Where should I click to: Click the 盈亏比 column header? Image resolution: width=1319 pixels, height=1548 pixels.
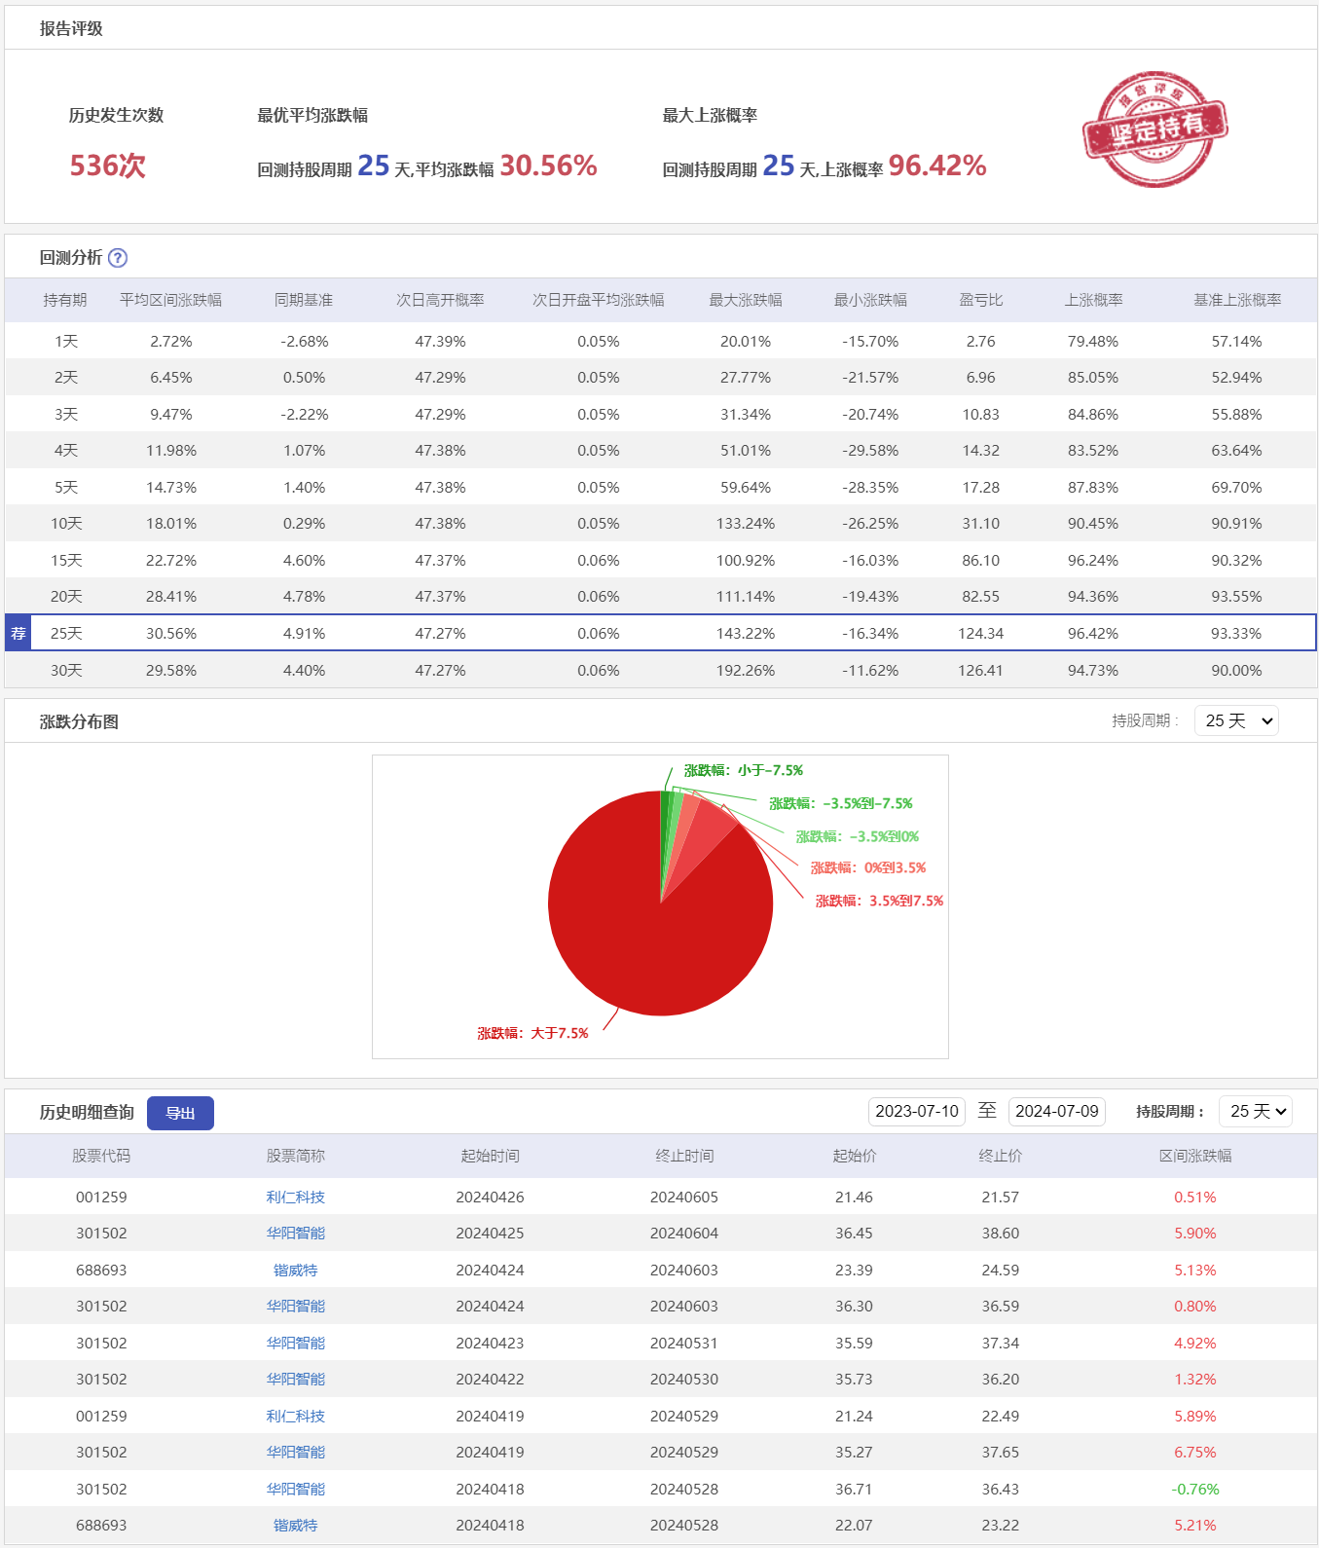coord(980,300)
